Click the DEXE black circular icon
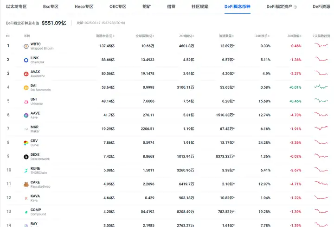Image resolution: width=334 pixels, height=227 pixels. click(26, 157)
